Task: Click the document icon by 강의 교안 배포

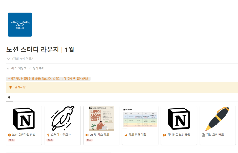Action: tap(203, 135)
